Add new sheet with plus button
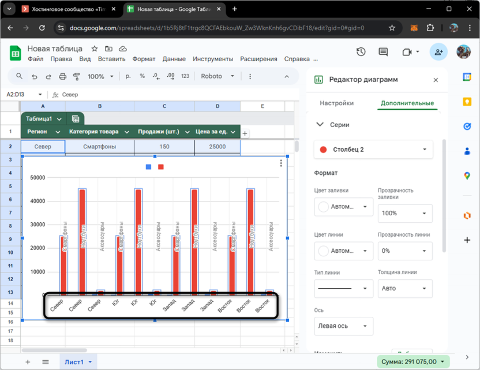The width and height of the screenshot is (480, 370). click(27, 362)
